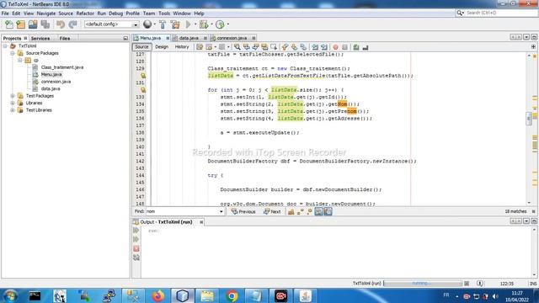Expand the Test Packages node
Image resolution: width=539 pixels, height=303 pixels.
click(x=13, y=96)
